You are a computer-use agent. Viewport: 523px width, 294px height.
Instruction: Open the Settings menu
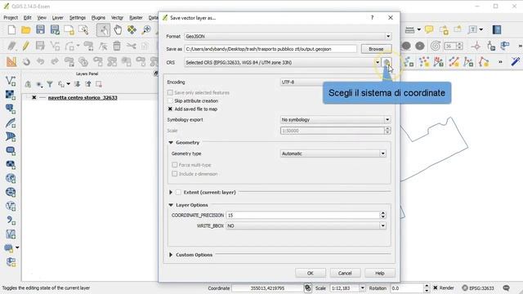point(78,18)
